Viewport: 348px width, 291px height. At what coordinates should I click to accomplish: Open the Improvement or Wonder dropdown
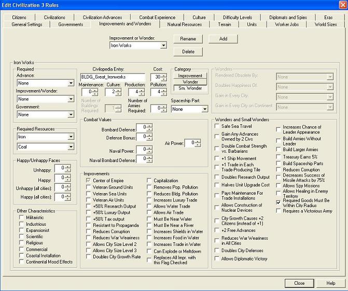pyautogui.click(x=163, y=46)
